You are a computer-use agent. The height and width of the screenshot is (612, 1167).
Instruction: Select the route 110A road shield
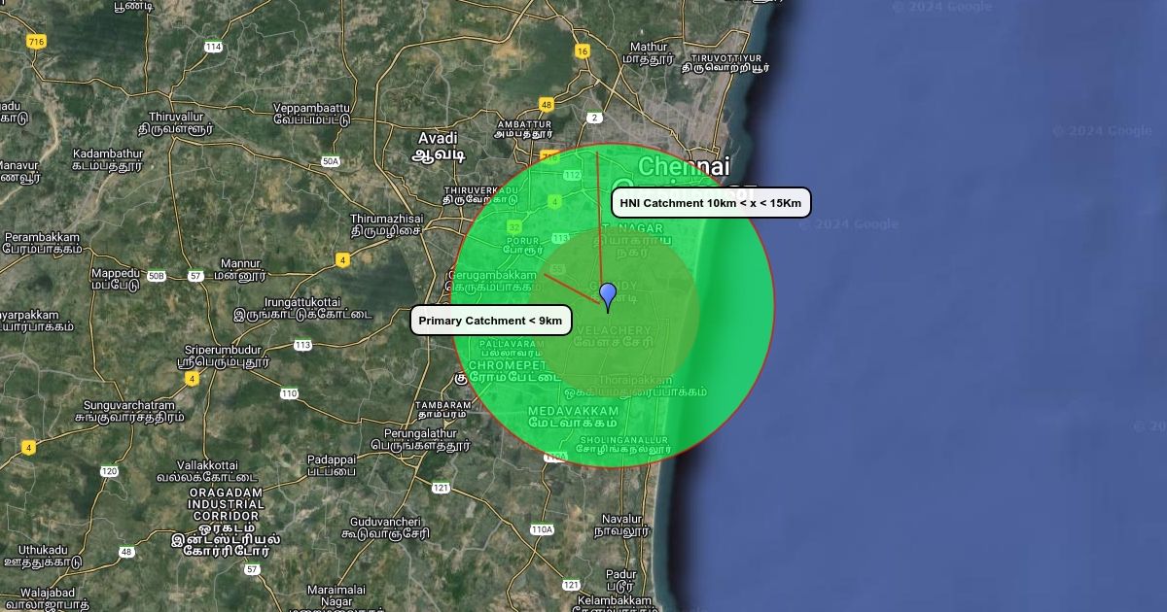542,529
